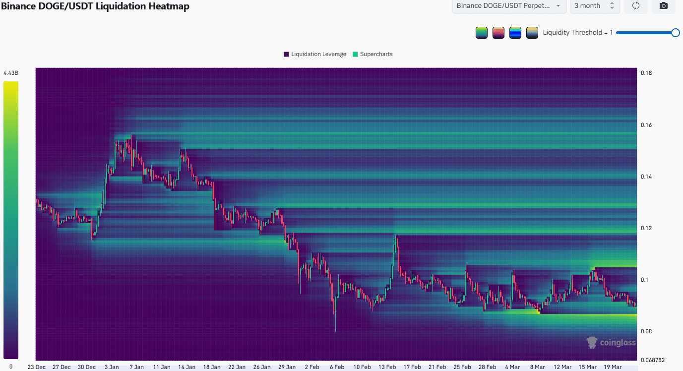Click the up-down arrows on the 3 month selector

click(612, 6)
